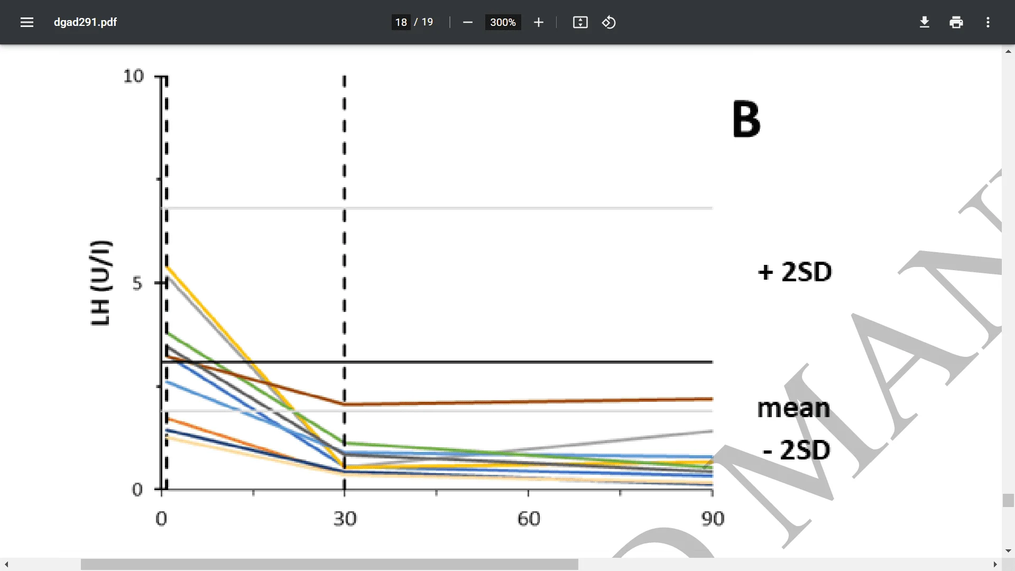Click the 'mean' label
The width and height of the screenshot is (1015, 571).
[793, 408]
